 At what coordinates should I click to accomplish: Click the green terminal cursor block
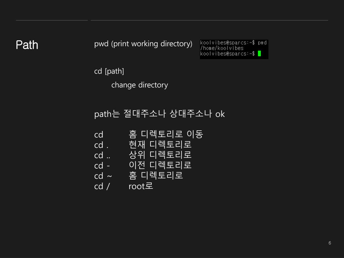pyautogui.click(x=259, y=53)
